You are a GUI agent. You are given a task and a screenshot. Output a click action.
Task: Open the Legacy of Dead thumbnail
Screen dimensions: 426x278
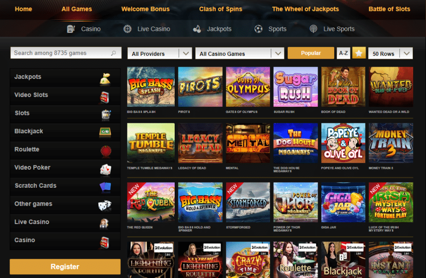[x=200, y=143]
